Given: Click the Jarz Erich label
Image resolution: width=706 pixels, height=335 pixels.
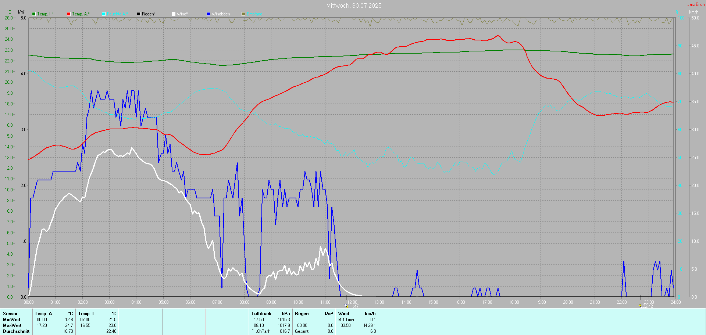Looking at the screenshot, I should click(x=696, y=4).
